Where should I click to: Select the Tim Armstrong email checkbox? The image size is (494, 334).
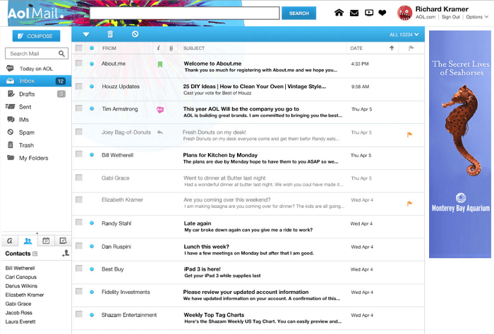tap(79, 109)
